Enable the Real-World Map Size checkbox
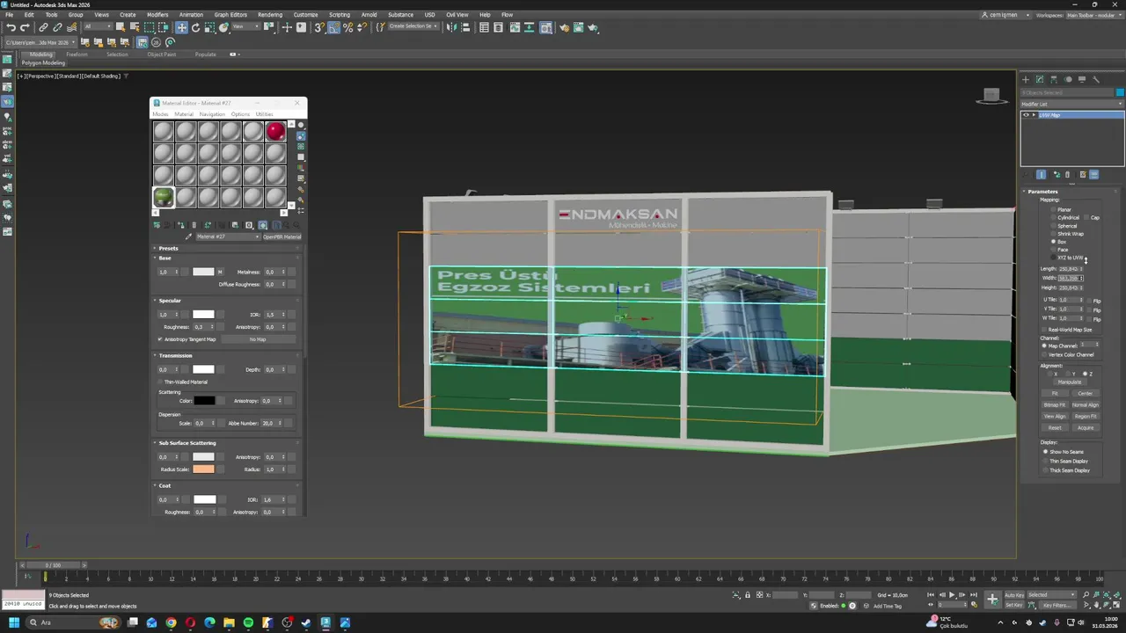The image size is (1126, 633). point(1044,330)
